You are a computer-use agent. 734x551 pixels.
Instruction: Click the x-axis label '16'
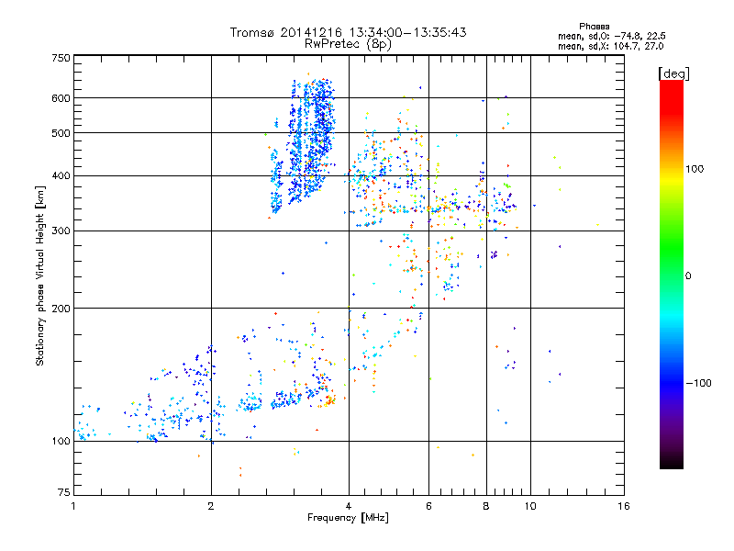click(x=624, y=506)
